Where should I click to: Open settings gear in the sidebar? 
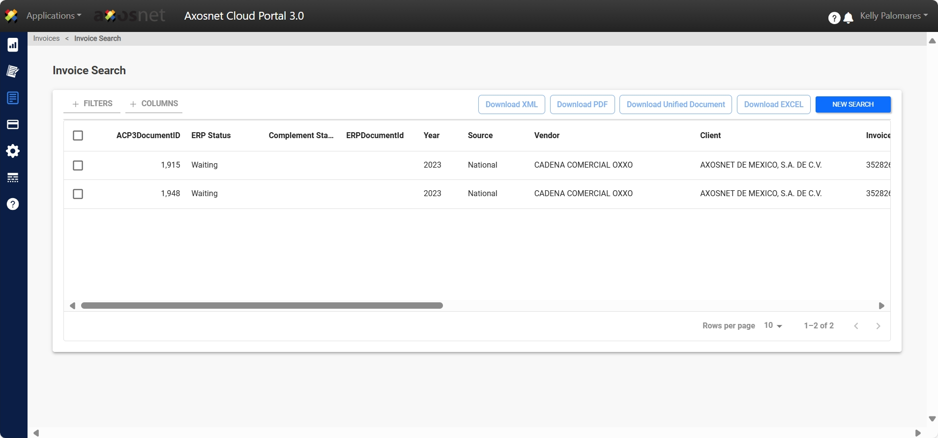(13, 151)
